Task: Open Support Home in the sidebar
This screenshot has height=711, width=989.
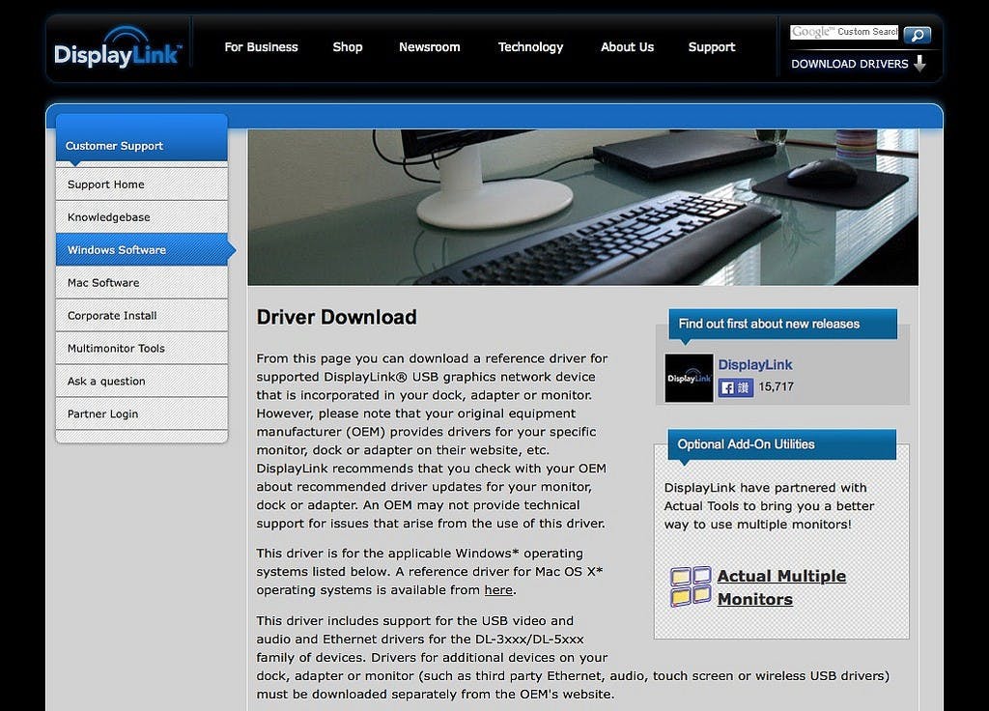Action: pos(141,185)
